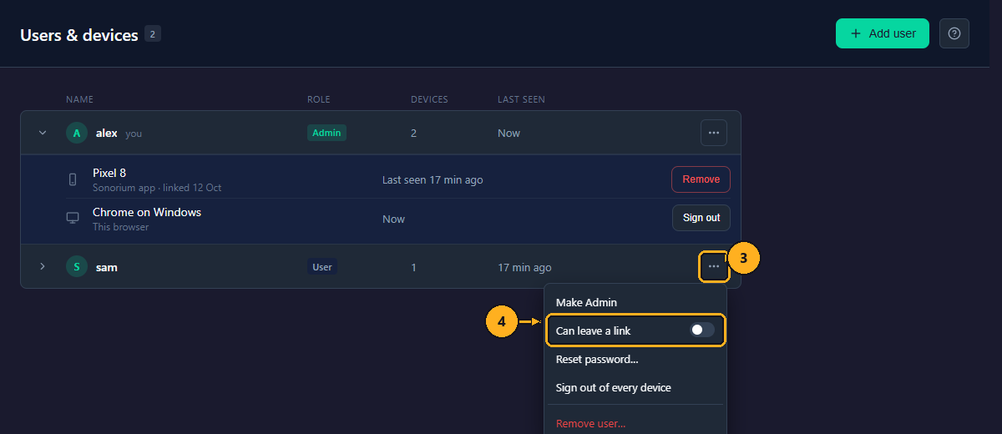Click the User role badge
The image size is (1002, 434).
click(x=322, y=267)
